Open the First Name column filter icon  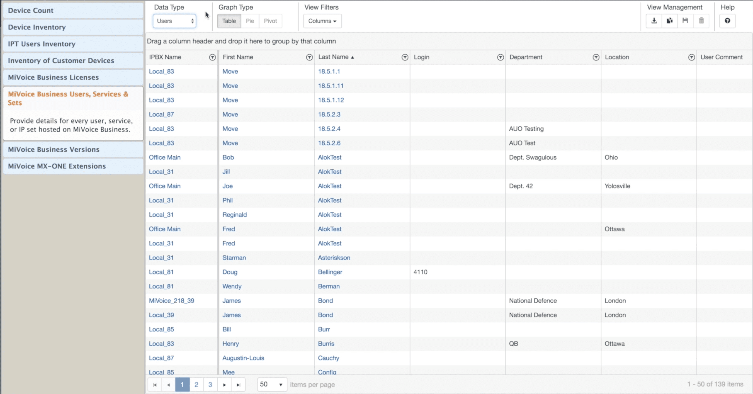309,57
